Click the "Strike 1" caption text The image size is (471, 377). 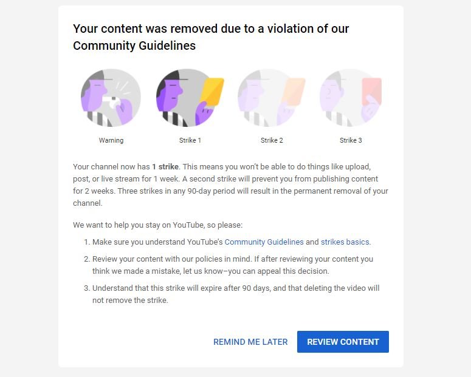[190, 140]
